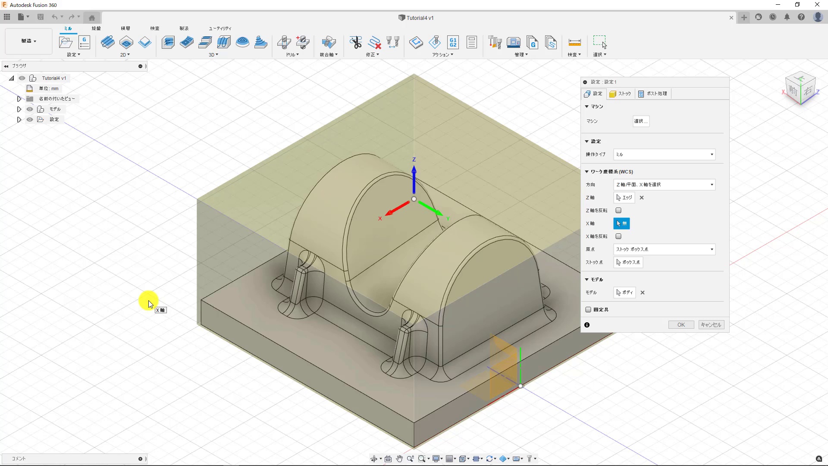Open the WCS orientation dropdown
The height and width of the screenshot is (466, 828).
pyautogui.click(x=664, y=185)
